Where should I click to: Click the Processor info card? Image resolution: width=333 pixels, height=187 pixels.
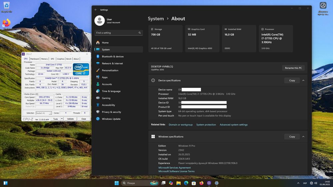pos(276,39)
